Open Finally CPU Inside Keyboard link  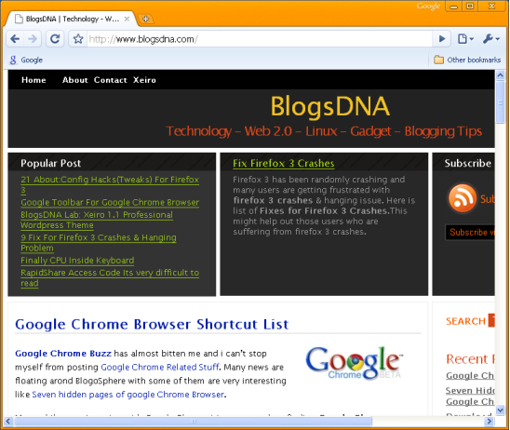click(77, 261)
